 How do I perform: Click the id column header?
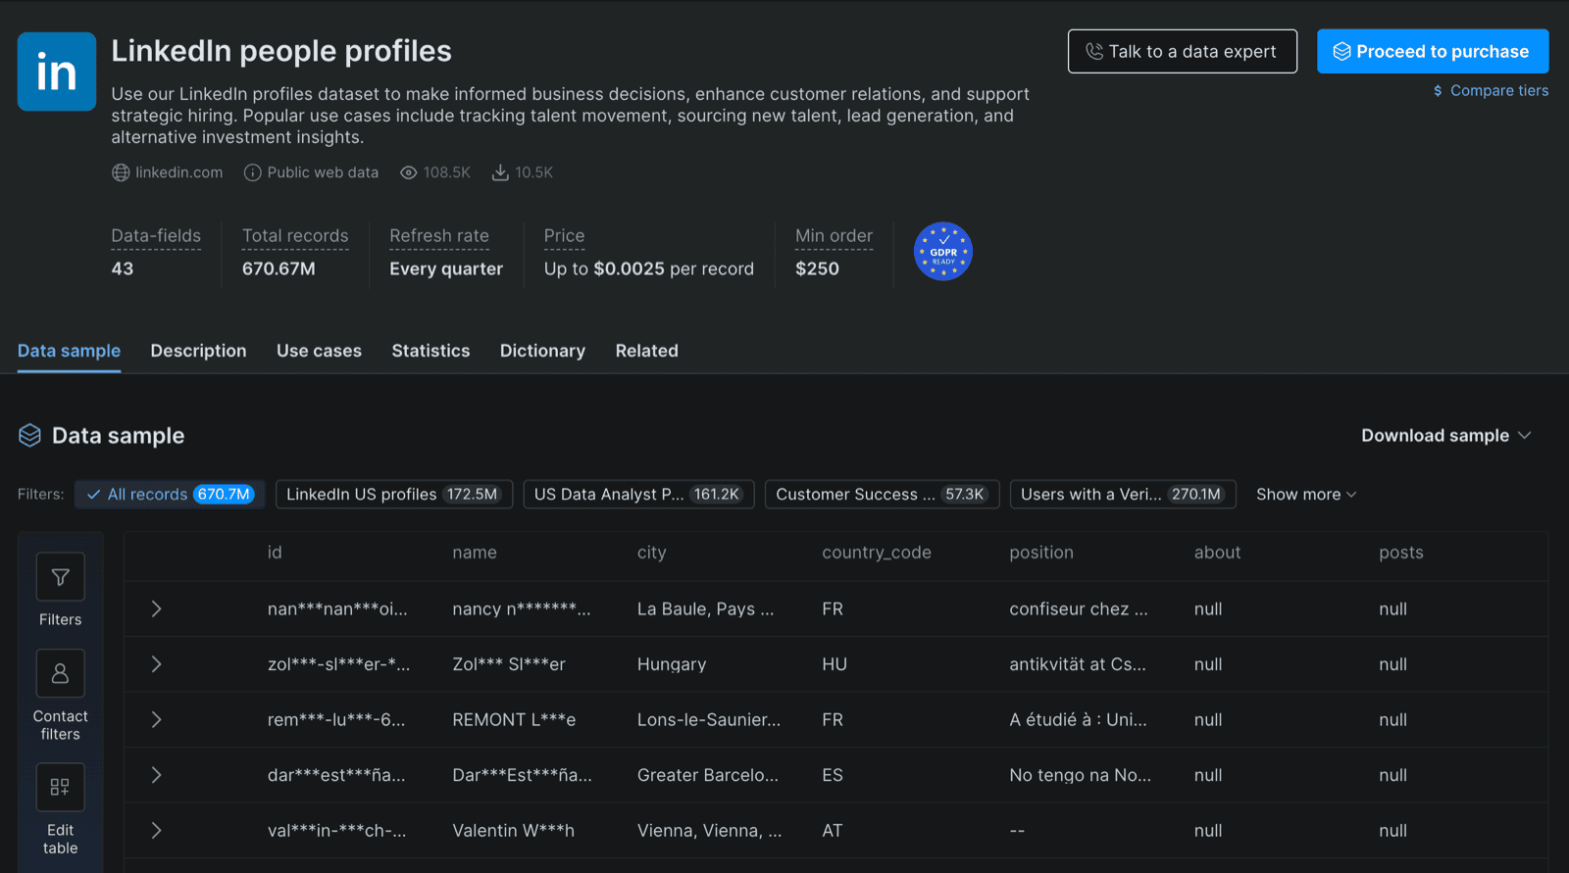(275, 553)
